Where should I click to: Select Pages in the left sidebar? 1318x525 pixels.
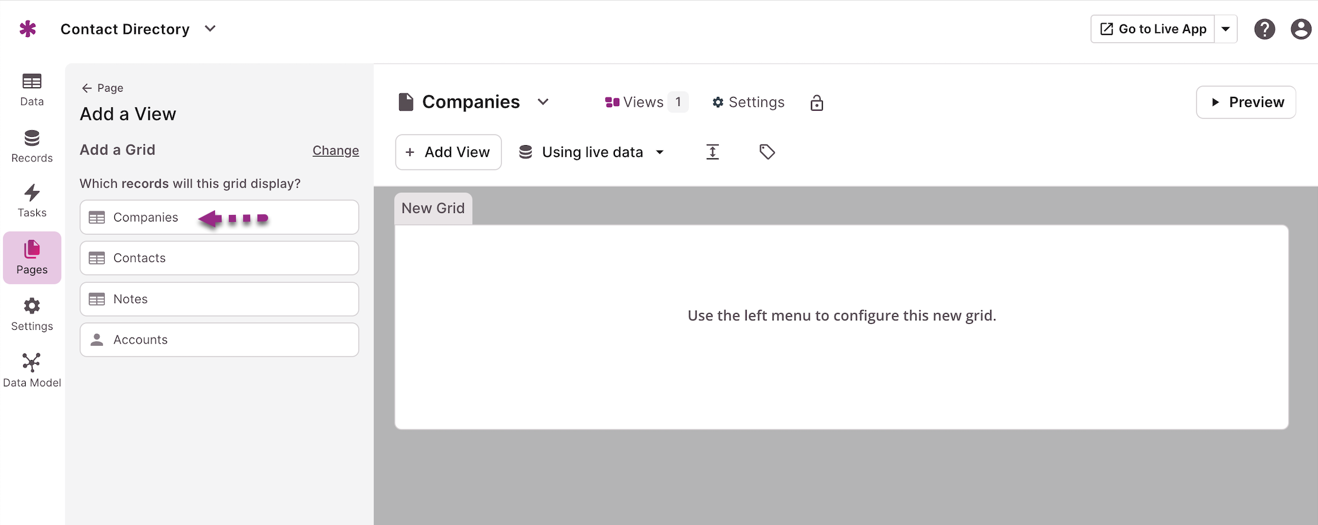(x=32, y=258)
